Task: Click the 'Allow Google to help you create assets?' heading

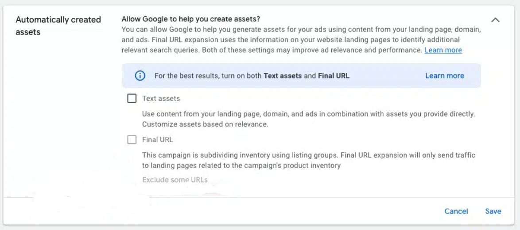Action: (x=191, y=19)
